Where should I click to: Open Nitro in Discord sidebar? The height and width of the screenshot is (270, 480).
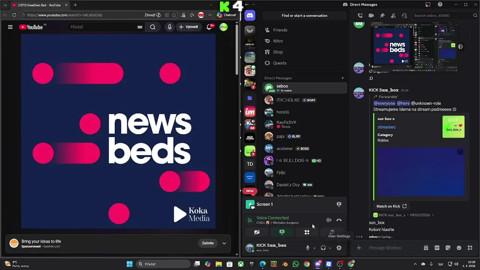click(x=304, y=41)
